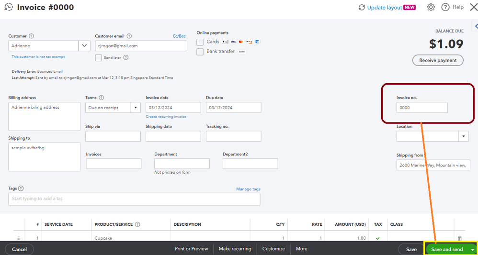Click the Terms help info icon
478x255 pixels.
click(102, 98)
